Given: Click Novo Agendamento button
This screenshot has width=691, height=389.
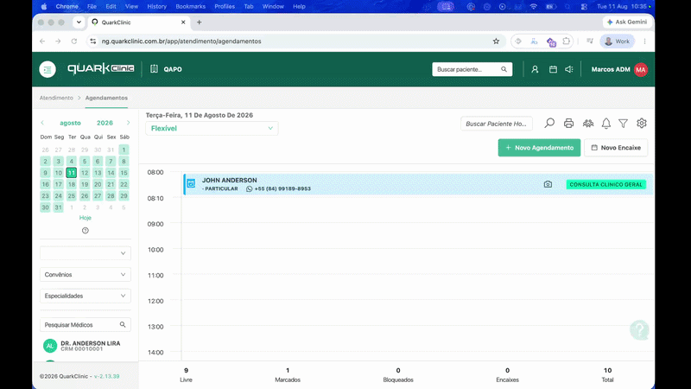Looking at the screenshot, I should pos(539,148).
